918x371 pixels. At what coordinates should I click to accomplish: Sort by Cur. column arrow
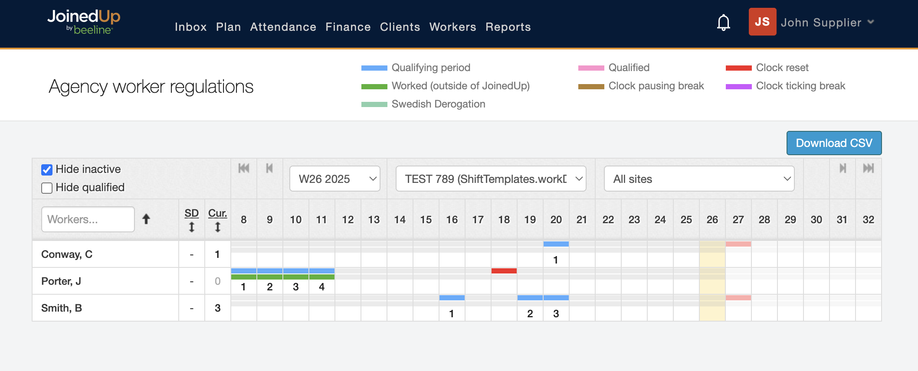pos(217,227)
